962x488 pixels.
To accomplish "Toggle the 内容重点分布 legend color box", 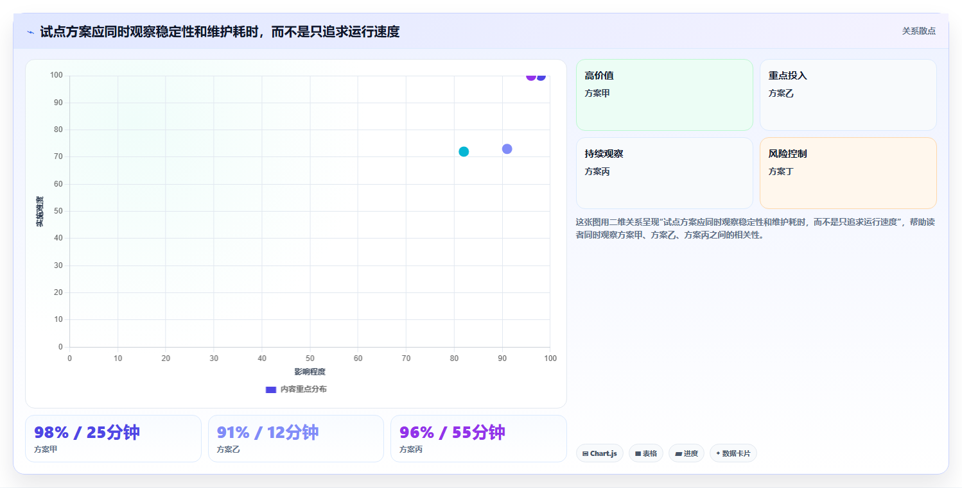I will pyautogui.click(x=271, y=389).
